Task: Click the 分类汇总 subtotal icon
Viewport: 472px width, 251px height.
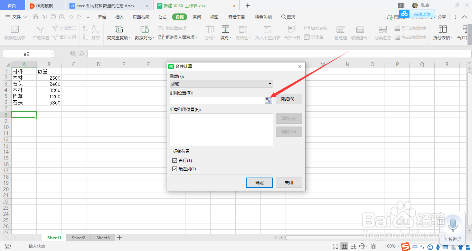Action: [x=383, y=29]
